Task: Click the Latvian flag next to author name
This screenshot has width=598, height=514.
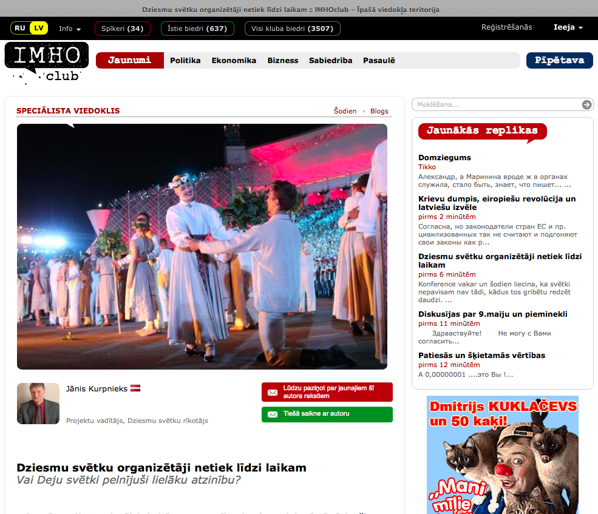Action: [x=136, y=388]
